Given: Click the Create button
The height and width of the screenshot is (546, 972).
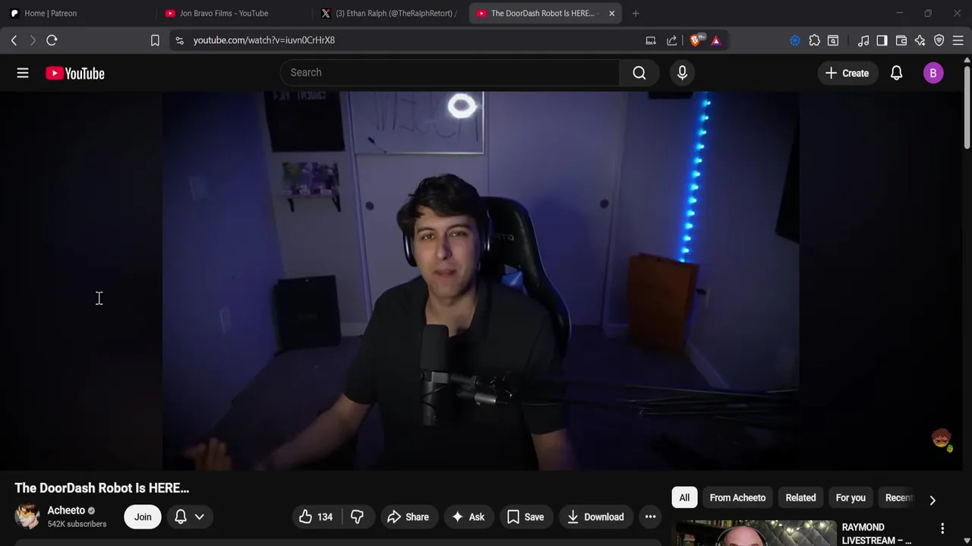Looking at the screenshot, I should click(847, 73).
